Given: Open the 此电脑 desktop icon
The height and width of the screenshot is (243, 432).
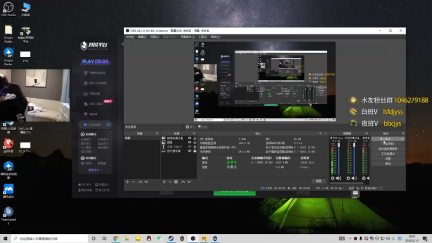Looking at the screenshot, I should coord(25,9).
